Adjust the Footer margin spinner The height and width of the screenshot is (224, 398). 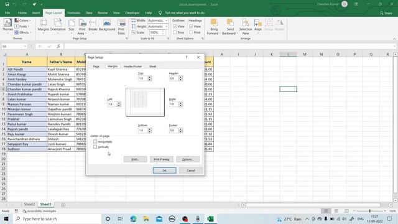pyautogui.click(x=180, y=130)
